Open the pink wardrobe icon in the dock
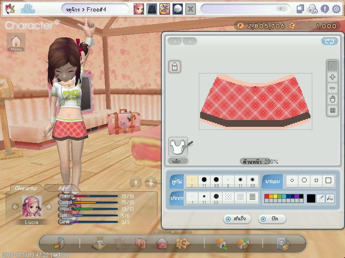Viewport: 345px width, 258px height. 141,243
